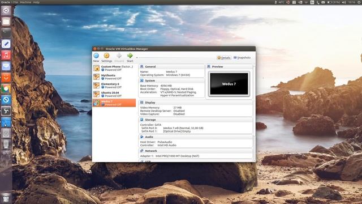Click the volume indicator in top bar
Screen dimensions: 362x204
pos(344,2)
